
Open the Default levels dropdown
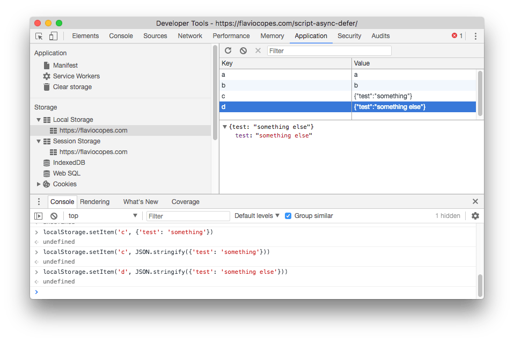256,215
